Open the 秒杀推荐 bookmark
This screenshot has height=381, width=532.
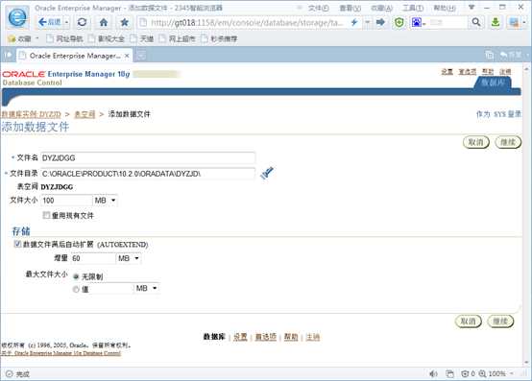point(220,39)
